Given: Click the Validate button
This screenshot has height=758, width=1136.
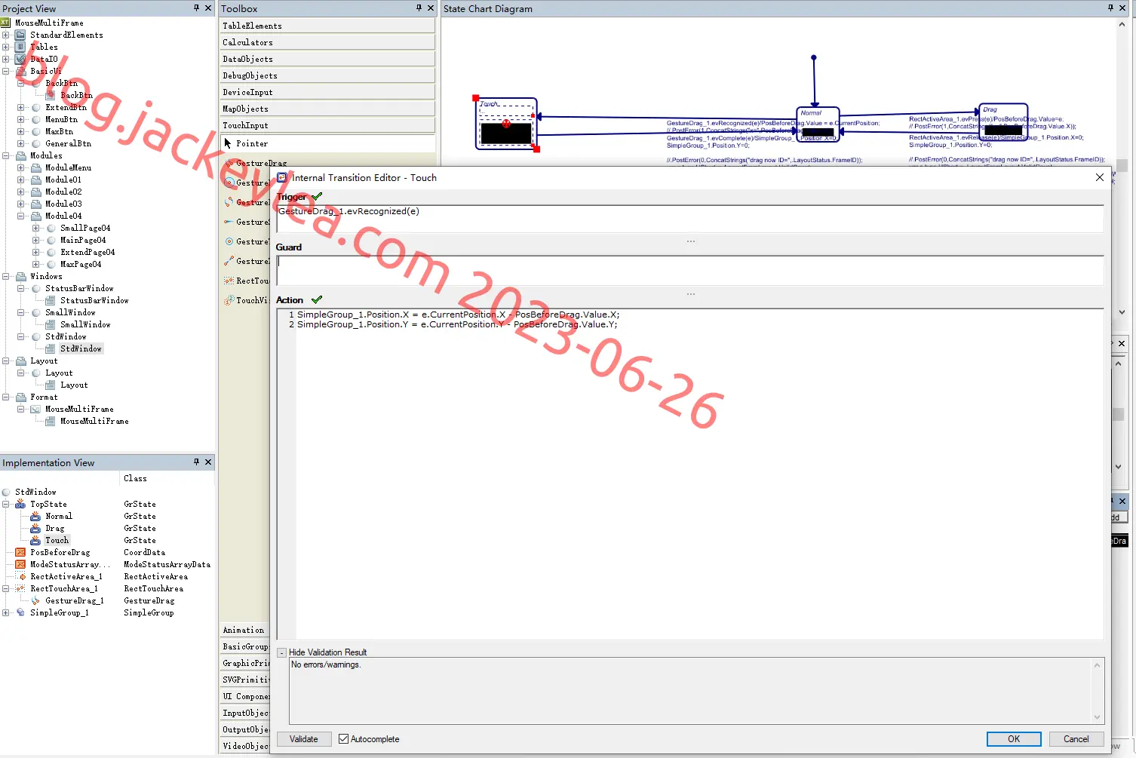Looking at the screenshot, I should [x=304, y=739].
